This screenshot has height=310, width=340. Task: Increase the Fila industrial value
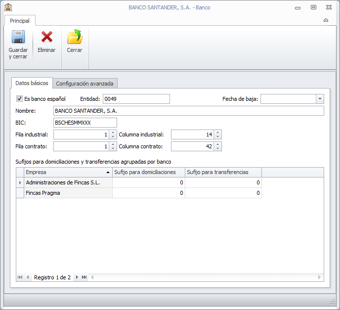(113, 132)
